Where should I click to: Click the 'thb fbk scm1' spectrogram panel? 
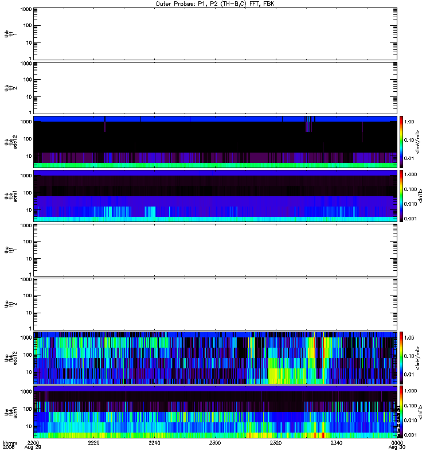215,196
